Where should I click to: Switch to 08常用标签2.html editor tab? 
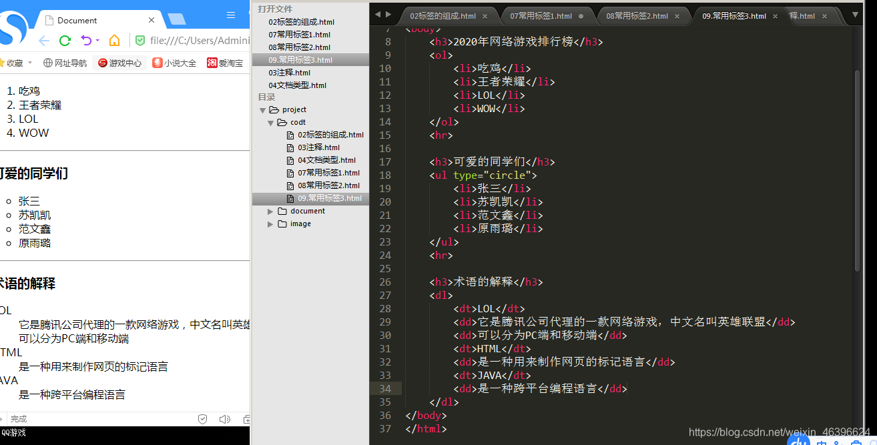coord(637,16)
